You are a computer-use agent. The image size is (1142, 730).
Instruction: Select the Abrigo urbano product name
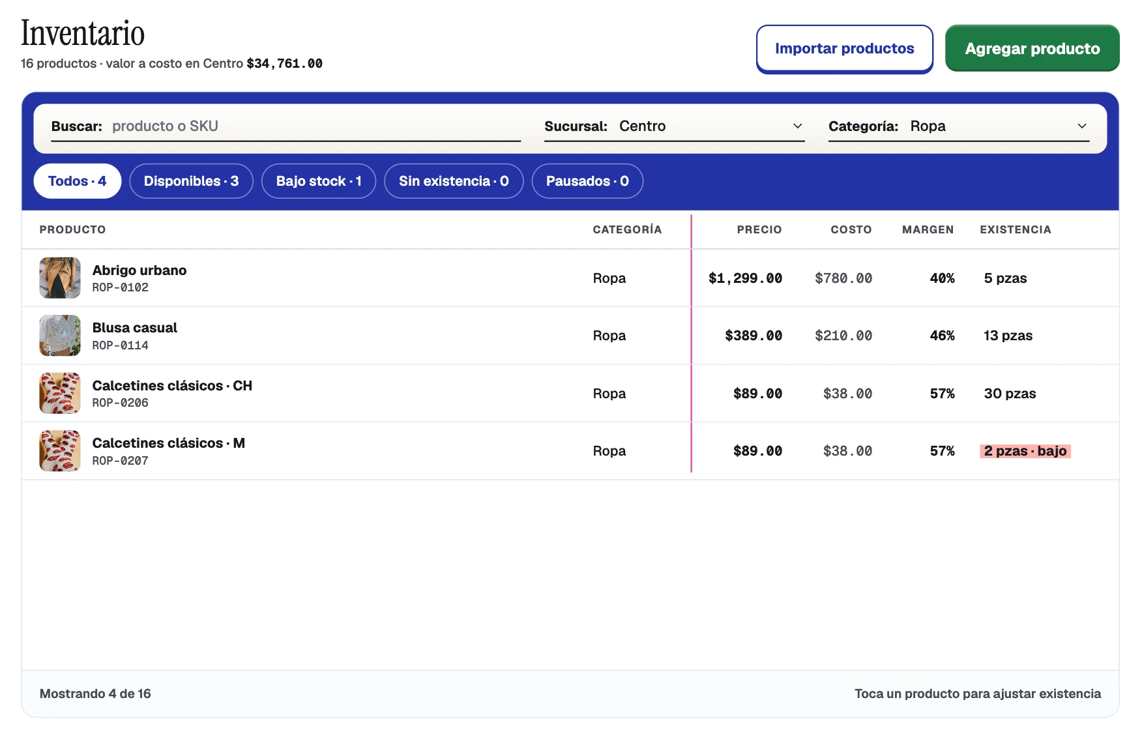point(139,270)
